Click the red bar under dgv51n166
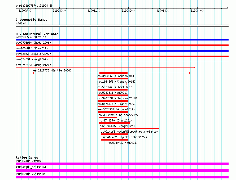This screenshot has height=180, width=236. click(114, 134)
